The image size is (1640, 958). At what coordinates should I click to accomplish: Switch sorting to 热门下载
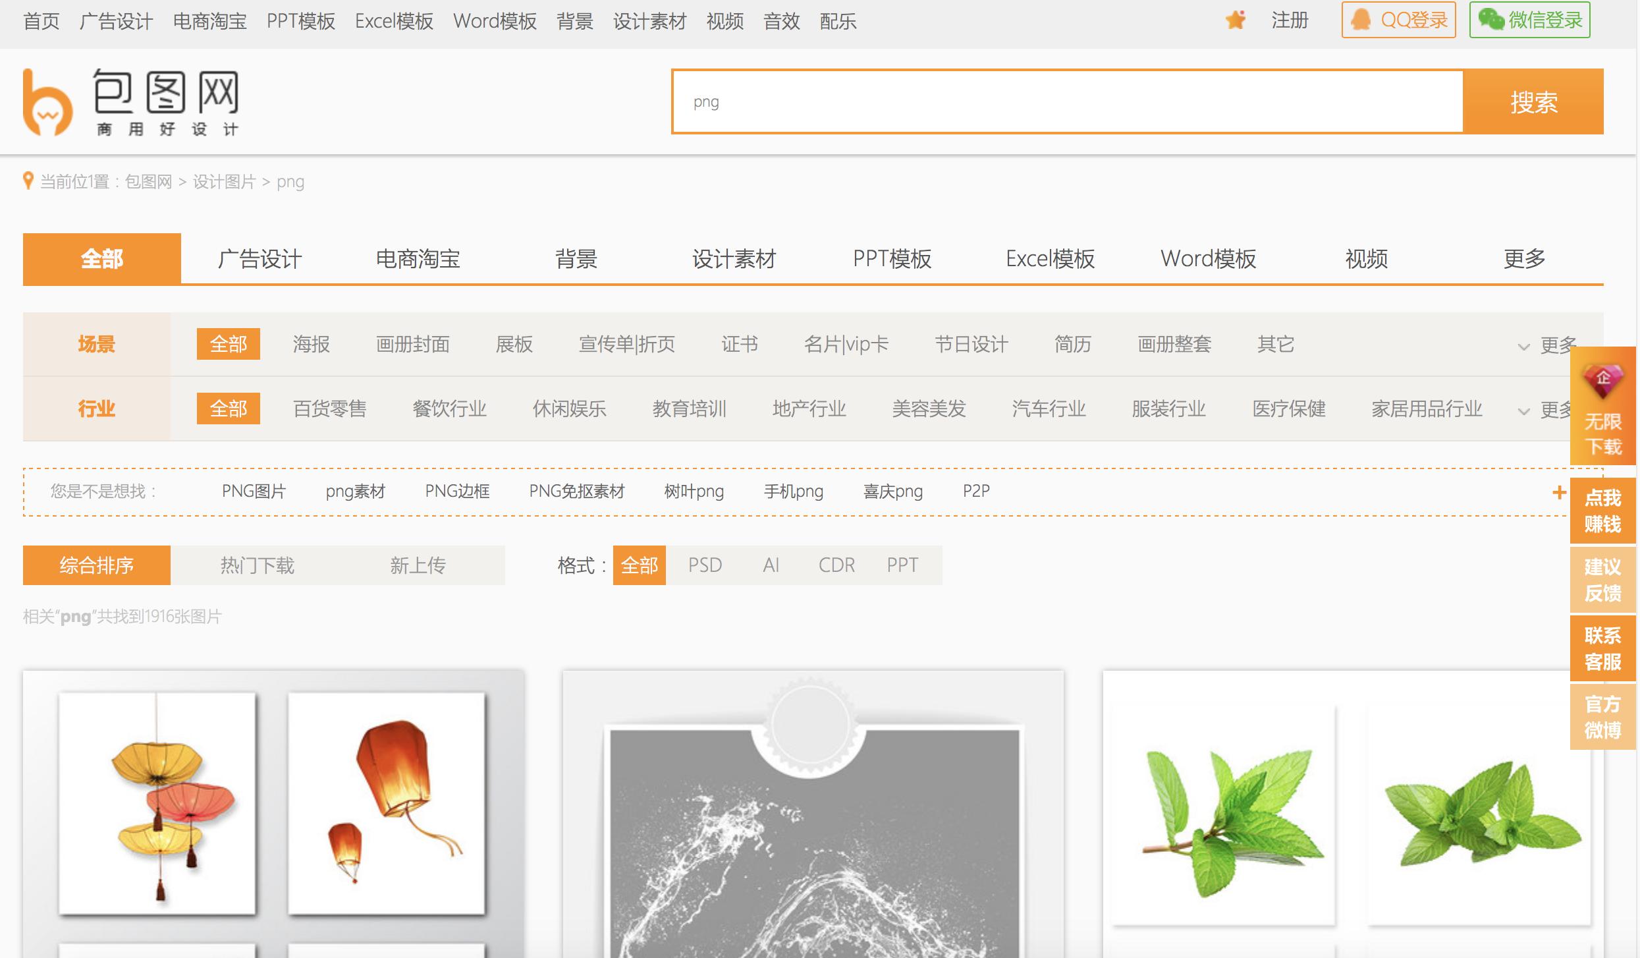258,565
